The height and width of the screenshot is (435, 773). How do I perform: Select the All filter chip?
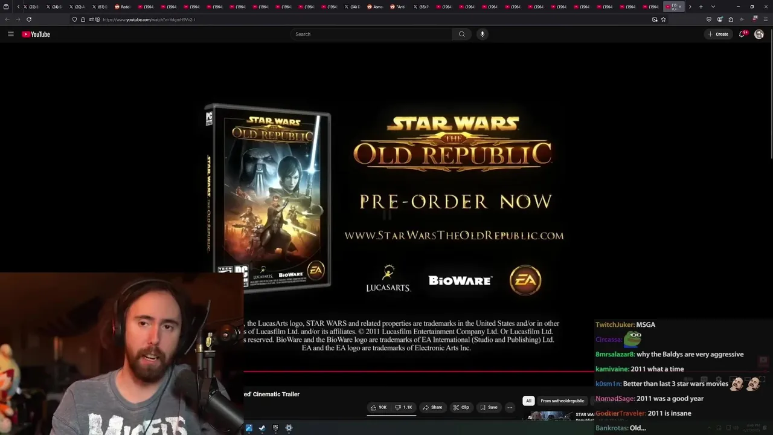(528, 401)
